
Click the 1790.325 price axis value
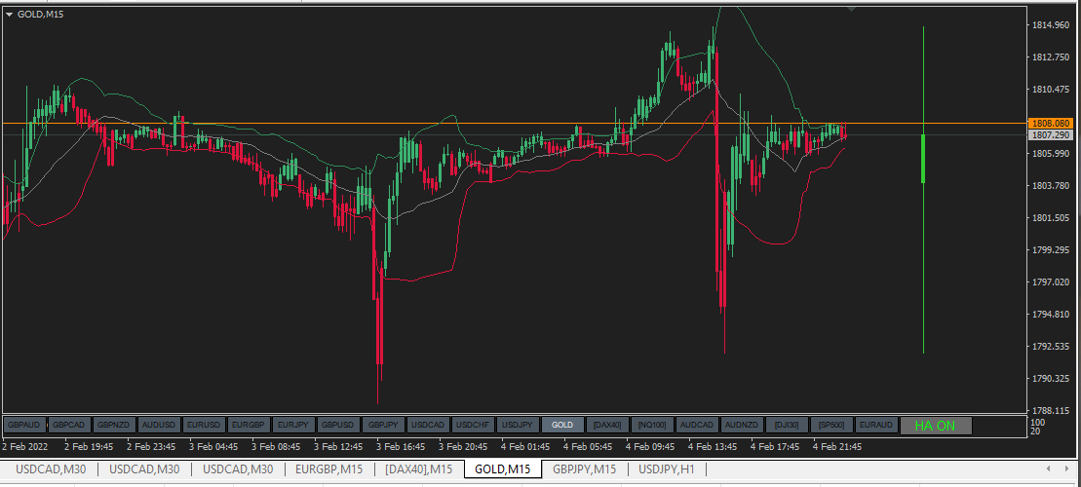(x=1050, y=379)
